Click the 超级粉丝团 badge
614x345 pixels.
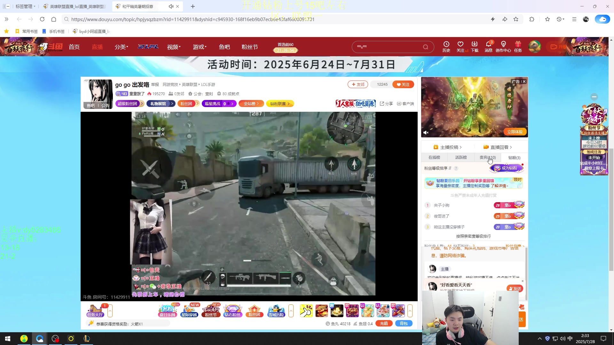pyautogui.click(x=130, y=103)
